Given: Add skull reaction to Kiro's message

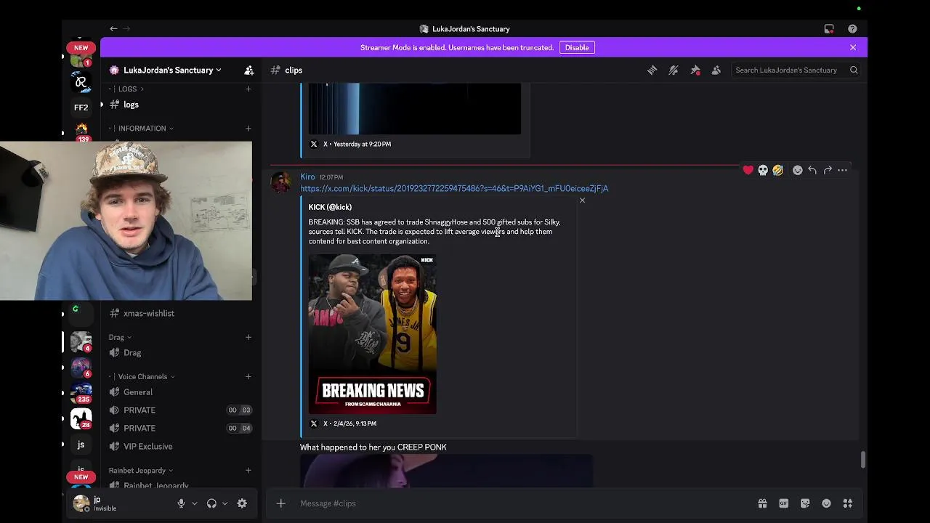Looking at the screenshot, I should click(763, 170).
